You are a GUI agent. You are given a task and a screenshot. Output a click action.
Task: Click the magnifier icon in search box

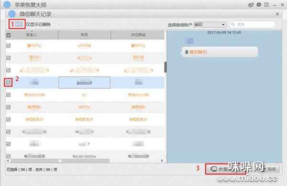coord(233,24)
